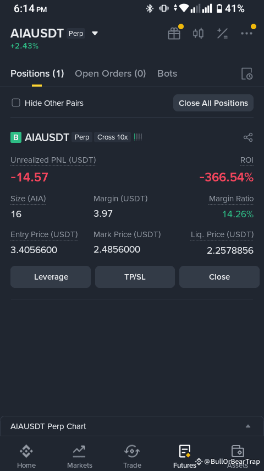Expand the AIAUSDT Perp Chart panel
This screenshot has height=471, width=264.
click(x=132, y=426)
